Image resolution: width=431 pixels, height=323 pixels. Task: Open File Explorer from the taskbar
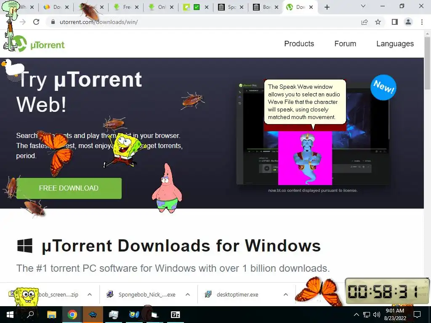click(51, 315)
